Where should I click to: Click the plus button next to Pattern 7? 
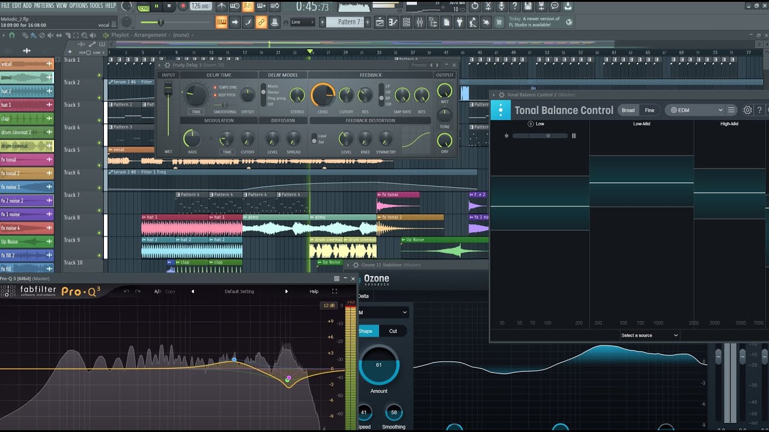(x=367, y=22)
